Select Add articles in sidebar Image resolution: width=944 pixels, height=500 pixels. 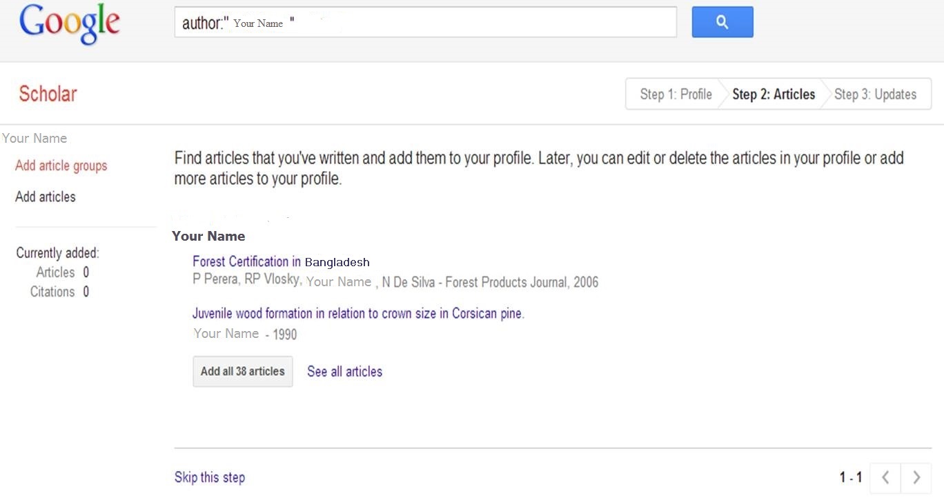tap(46, 197)
